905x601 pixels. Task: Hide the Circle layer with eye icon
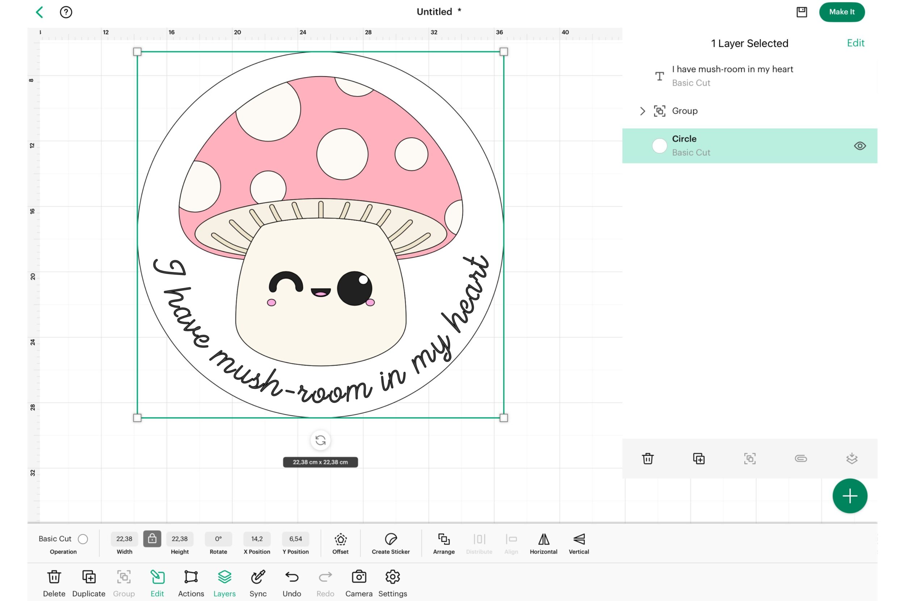[859, 146]
